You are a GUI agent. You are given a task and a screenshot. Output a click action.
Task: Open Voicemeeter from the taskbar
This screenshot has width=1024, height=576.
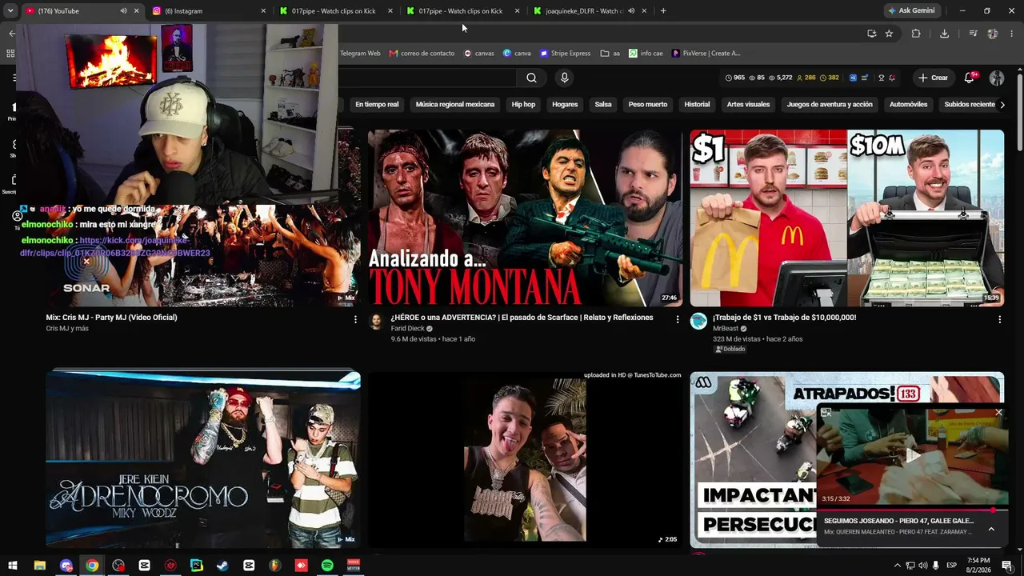point(354,566)
